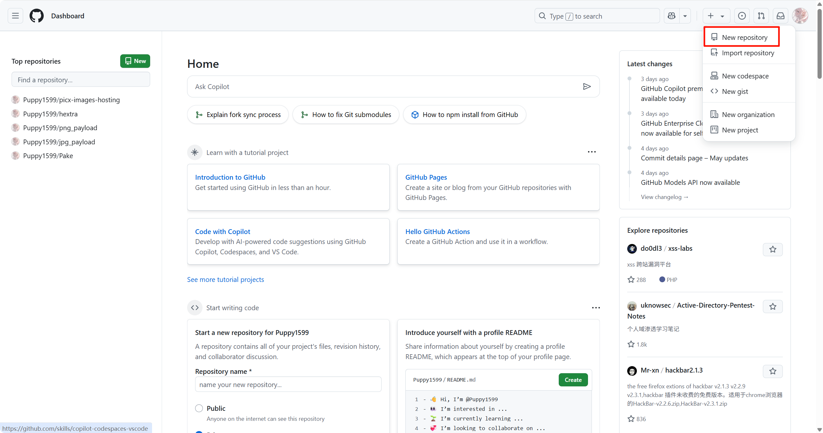
Task: Open Commit details page May updates
Action: click(694, 158)
